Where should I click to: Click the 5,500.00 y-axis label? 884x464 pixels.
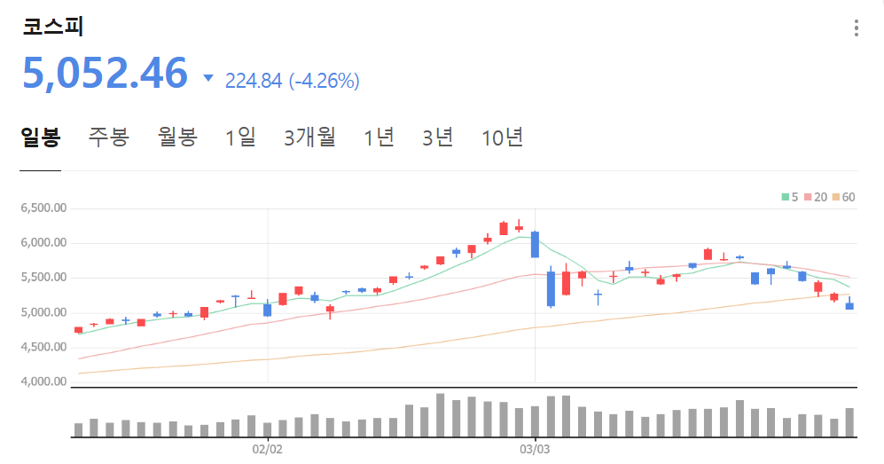43,278
